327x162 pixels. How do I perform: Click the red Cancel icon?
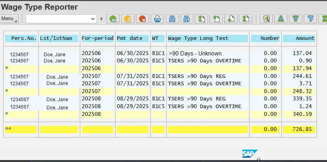(x=143, y=19)
